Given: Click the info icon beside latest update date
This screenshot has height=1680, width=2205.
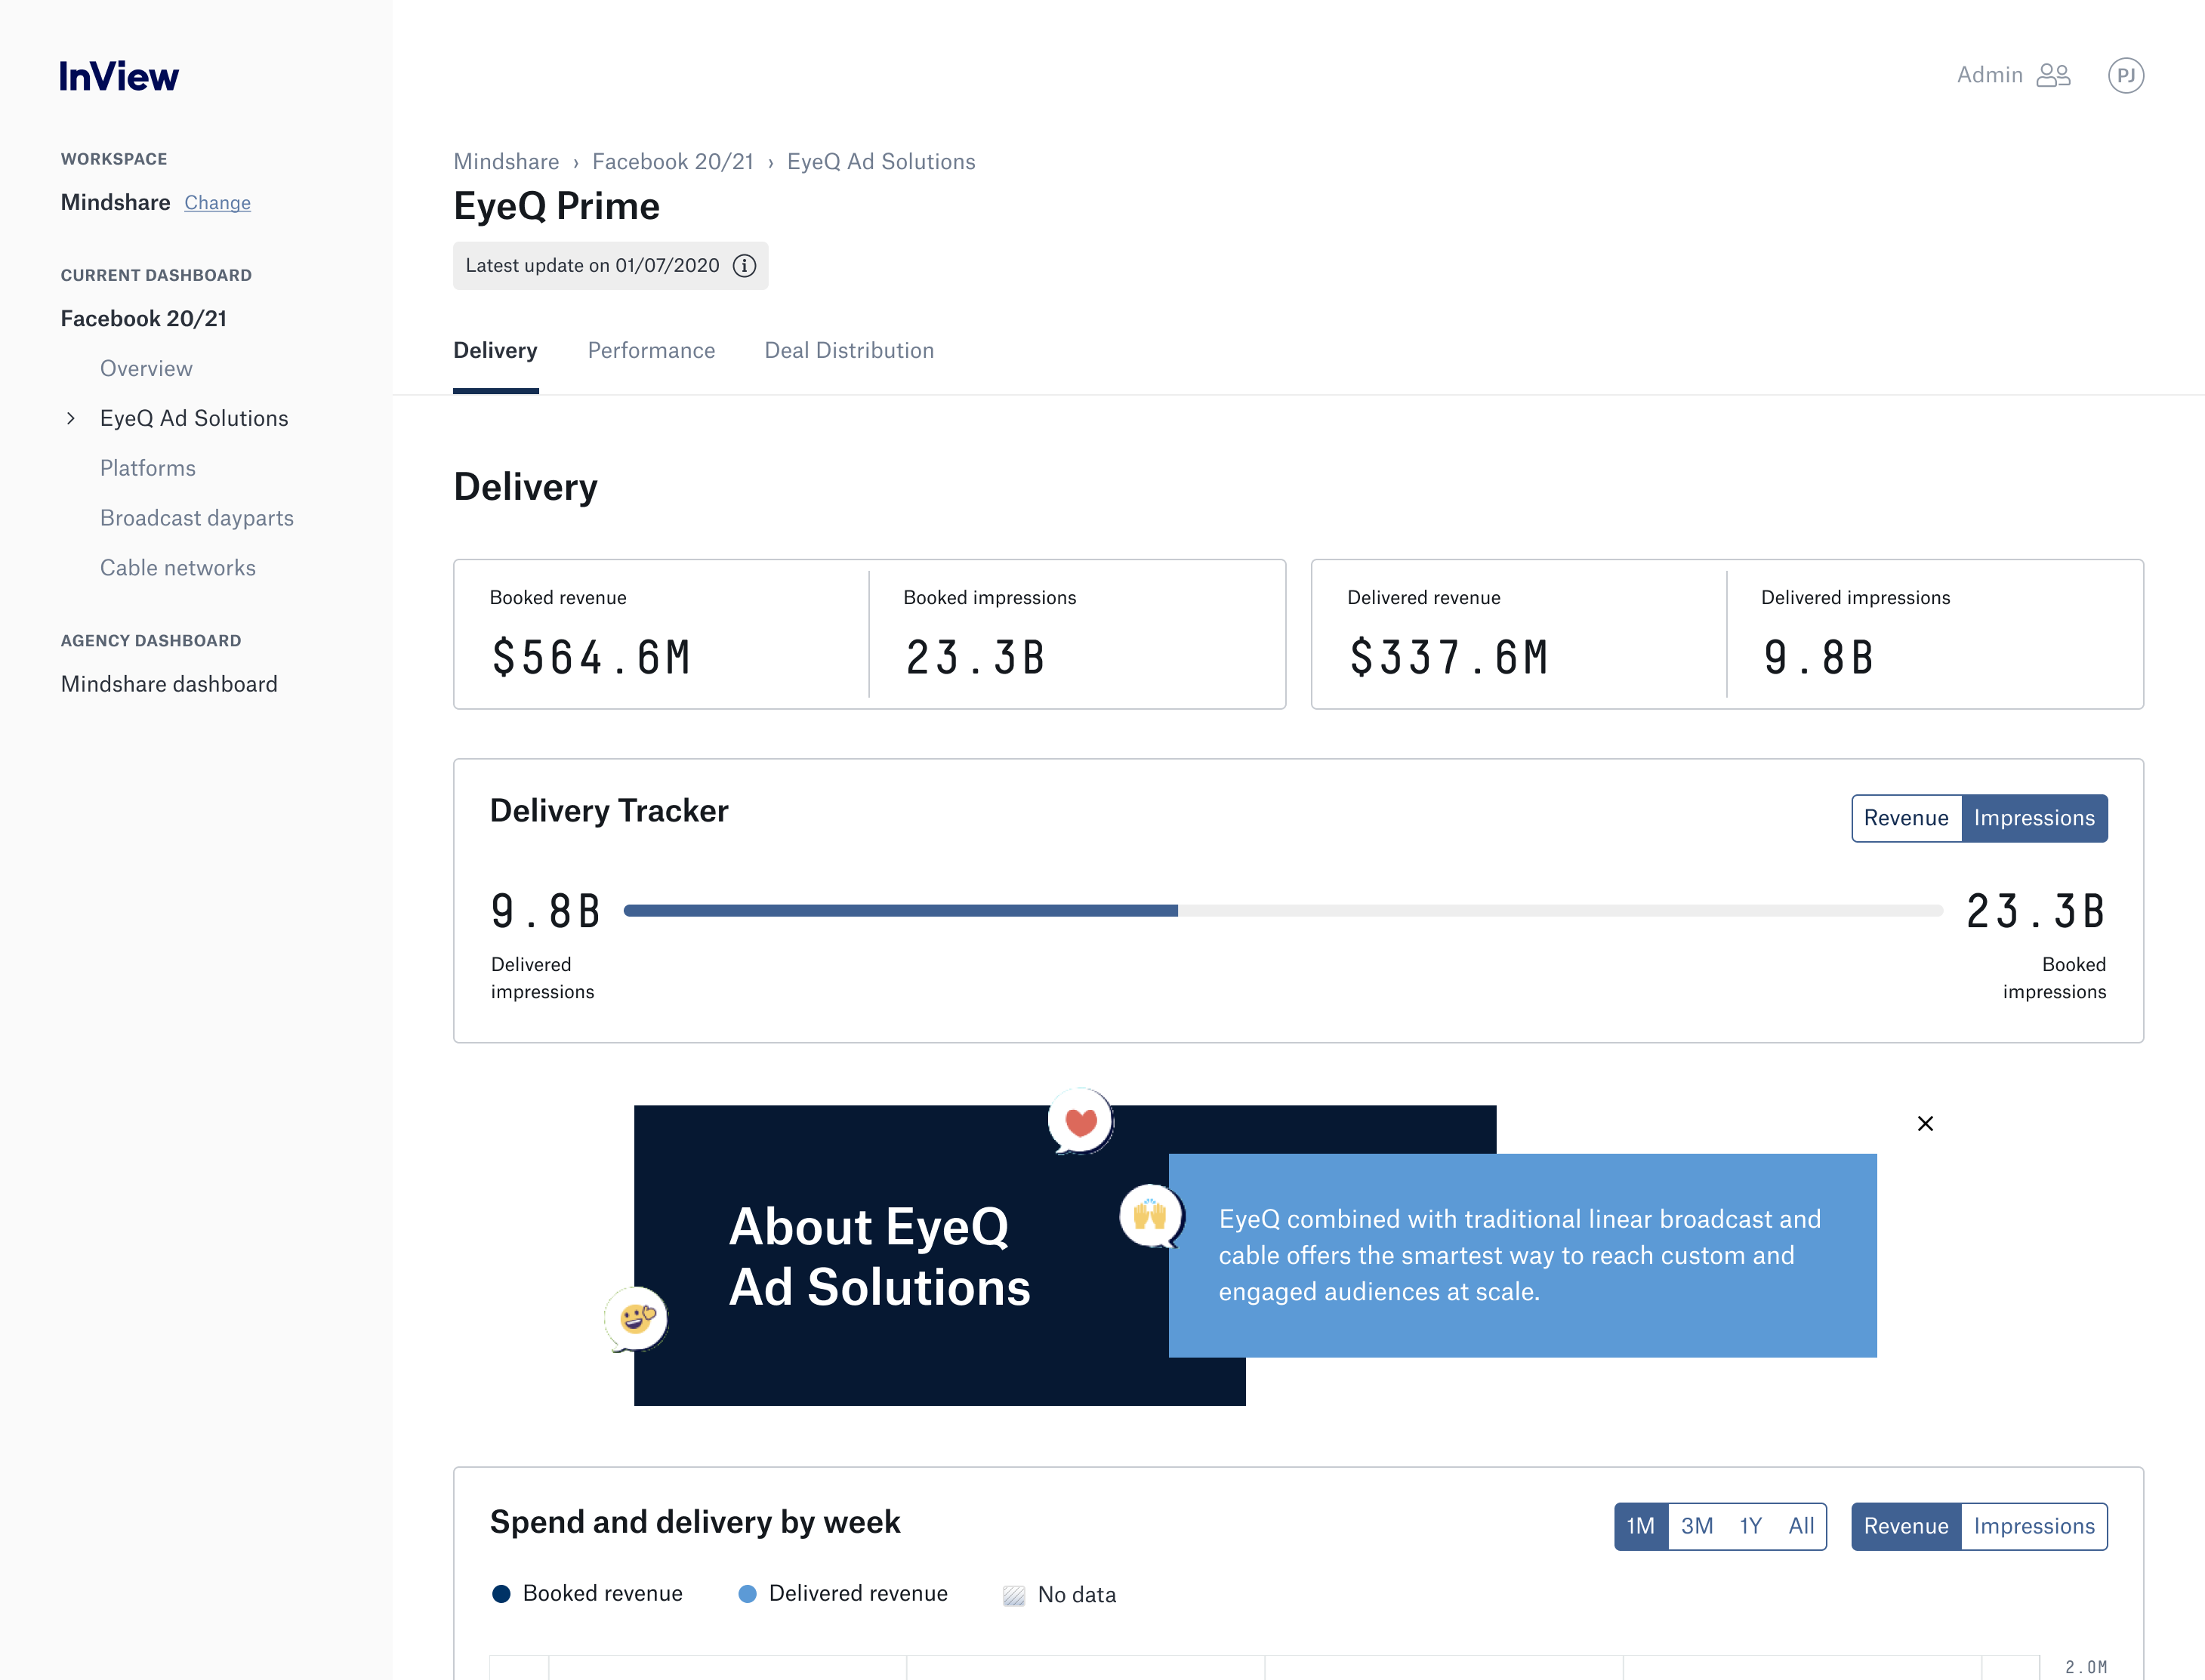Looking at the screenshot, I should coord(744,265).
